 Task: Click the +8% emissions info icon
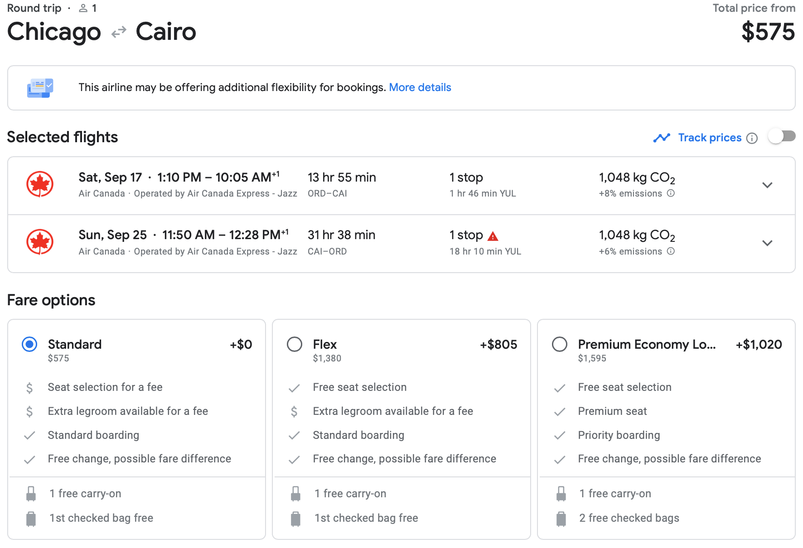671,193
